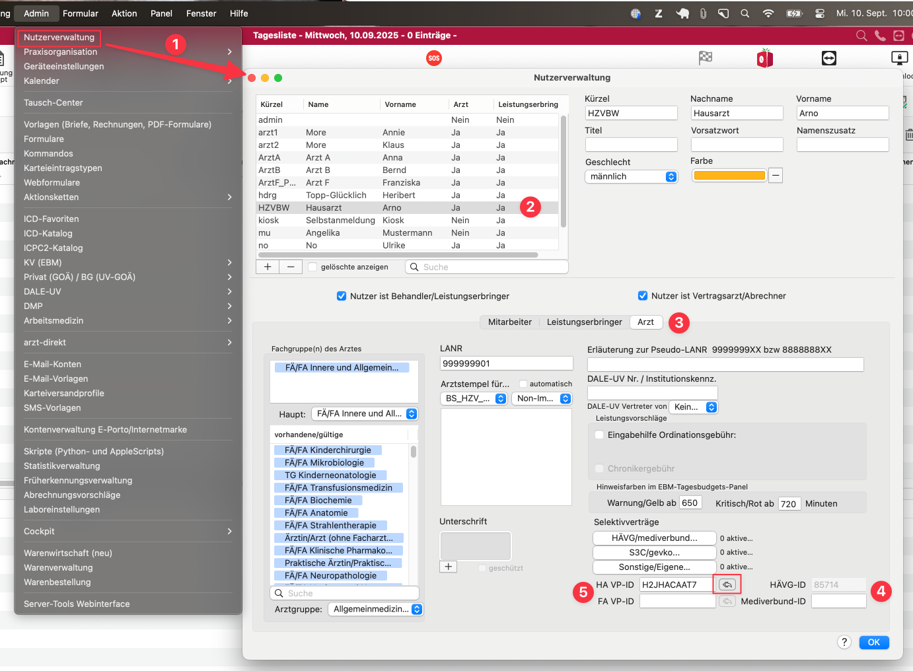Add a signature with Unterschrift plus button
The image size is (913, 671).
coord(448,567)
